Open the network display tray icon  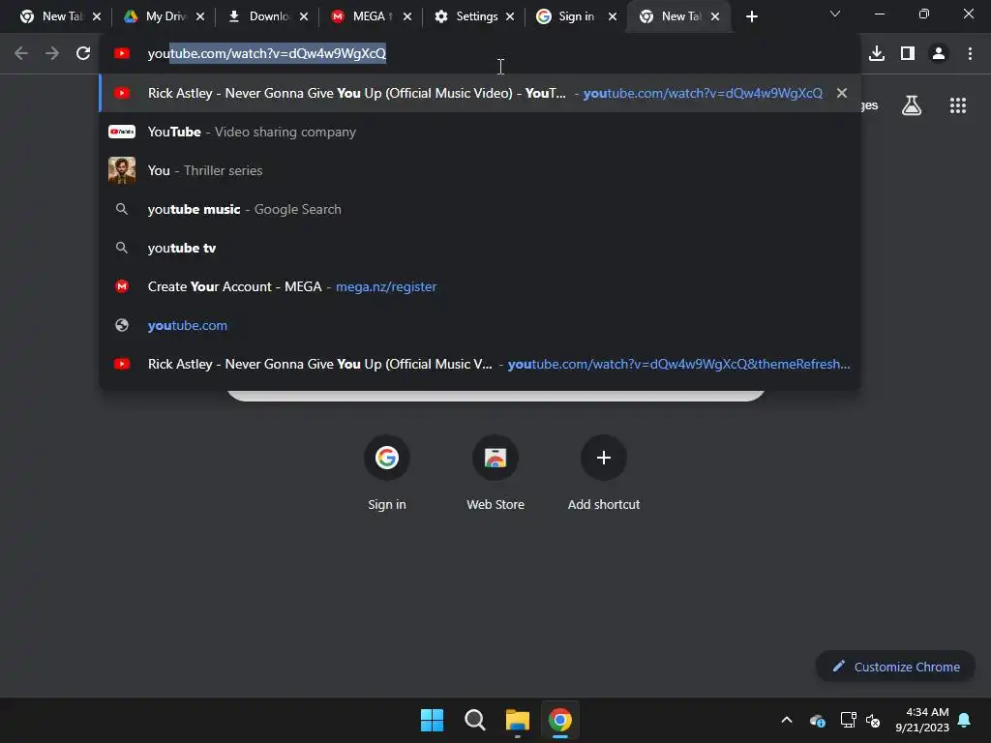pyautogui.click(x=848, y=720)
